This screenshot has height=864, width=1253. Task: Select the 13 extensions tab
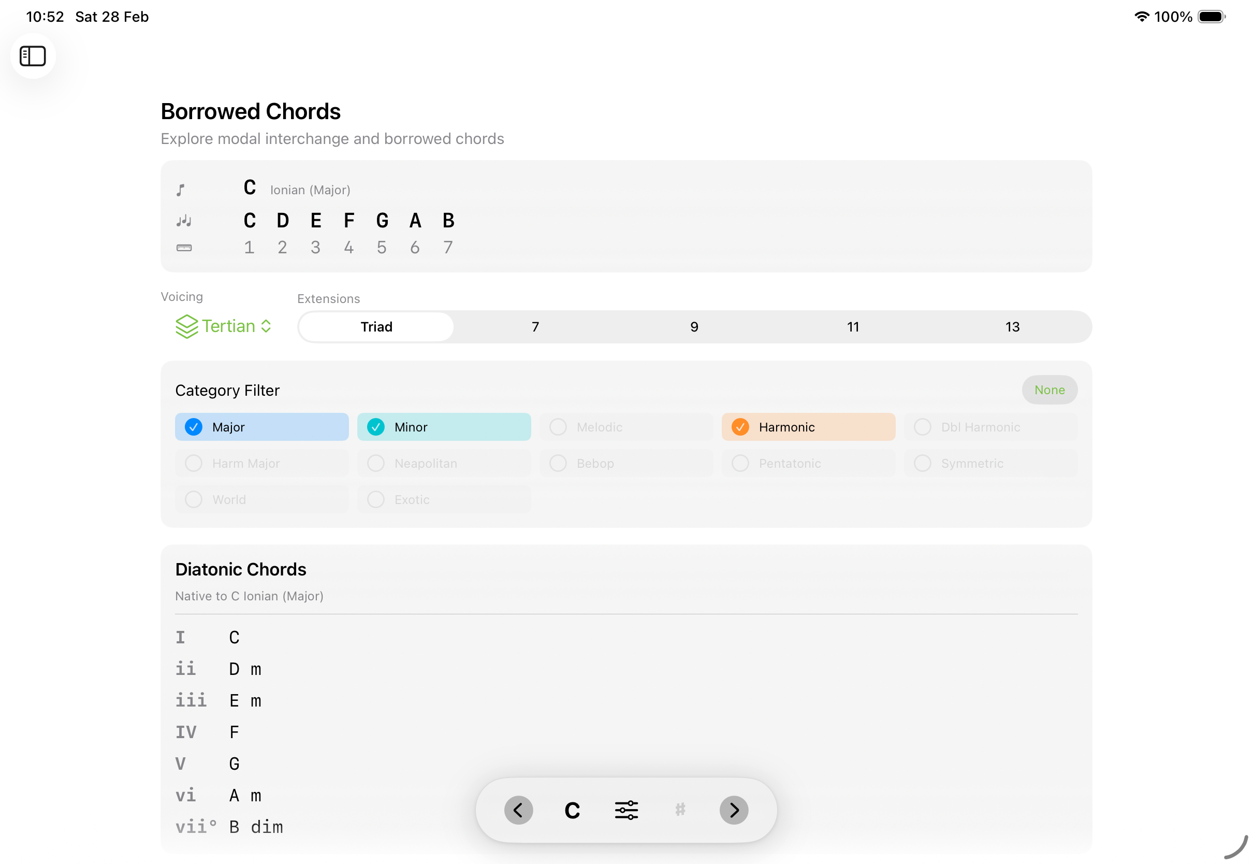(1012, 327)
